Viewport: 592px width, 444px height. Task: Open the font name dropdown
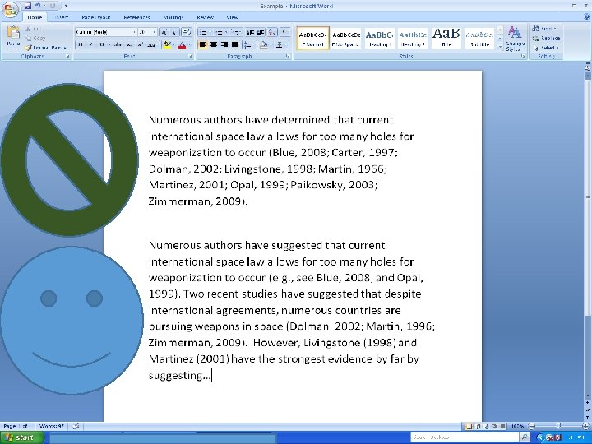(134, 32)
